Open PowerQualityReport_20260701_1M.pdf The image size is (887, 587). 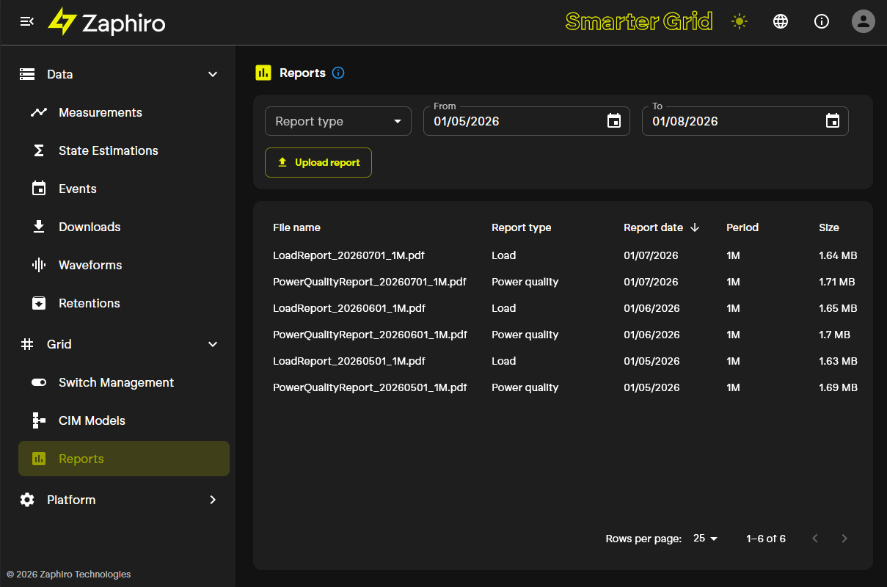370,282
